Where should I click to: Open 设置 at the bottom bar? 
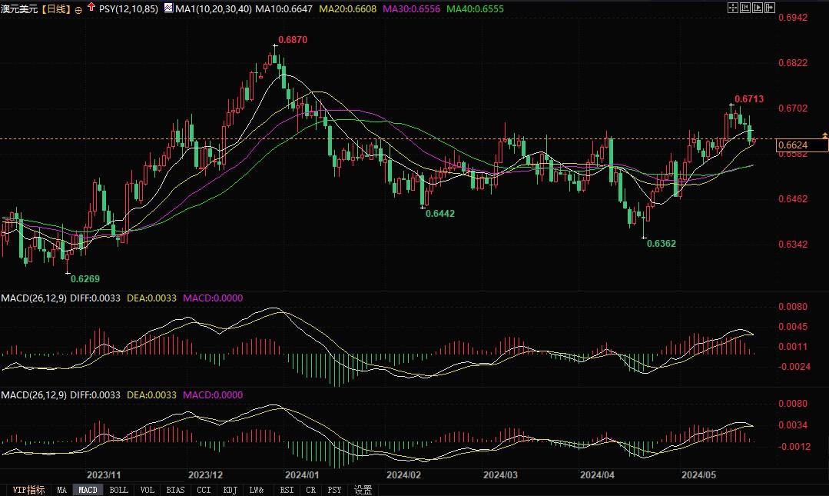[x=363, y=490]
